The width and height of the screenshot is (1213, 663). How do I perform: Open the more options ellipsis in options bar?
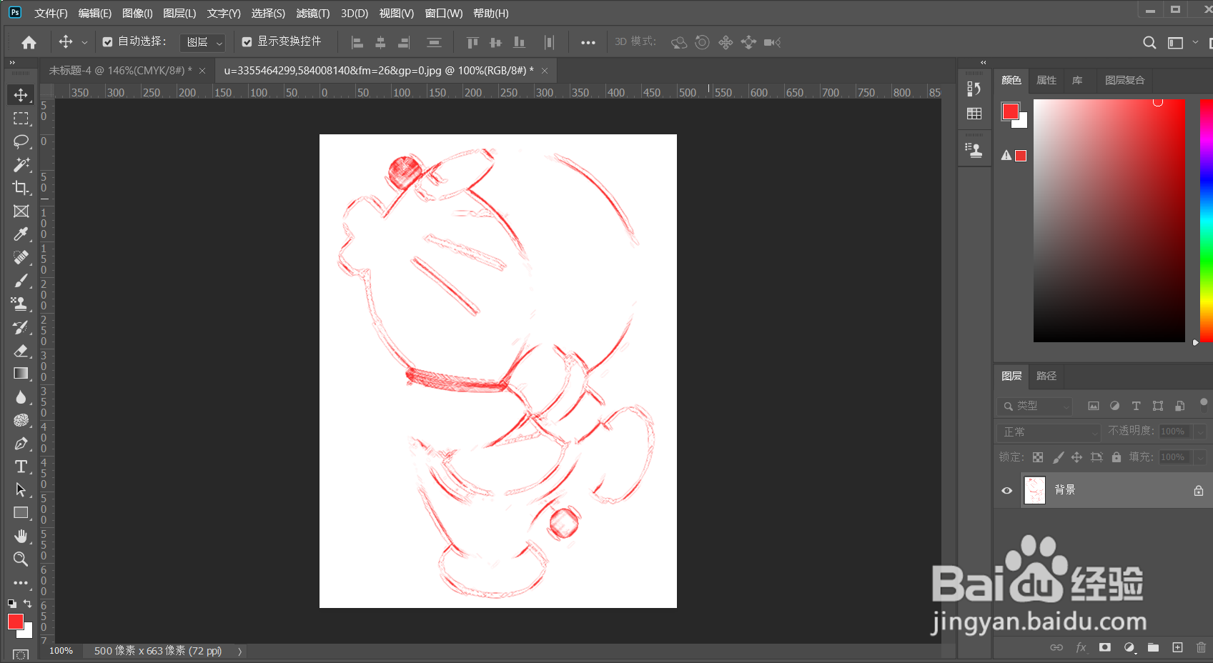588,43
